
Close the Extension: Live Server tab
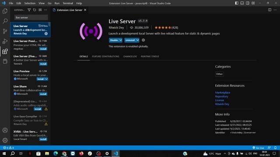point(85,10)
